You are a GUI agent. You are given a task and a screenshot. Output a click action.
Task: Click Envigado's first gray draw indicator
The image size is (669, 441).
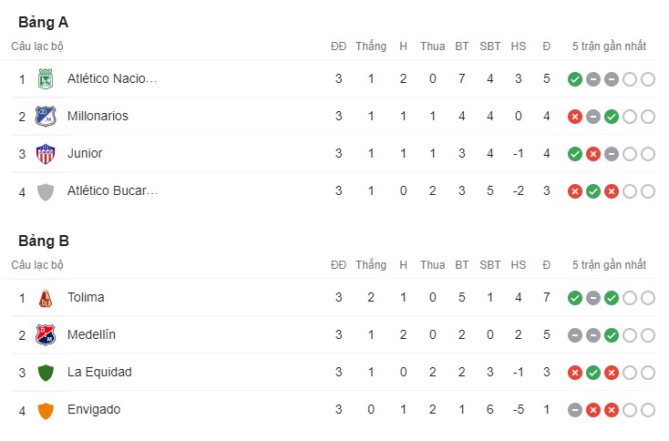point(575,410)
